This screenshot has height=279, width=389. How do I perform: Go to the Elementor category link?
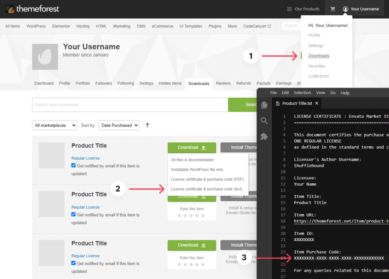click(61, 26)
